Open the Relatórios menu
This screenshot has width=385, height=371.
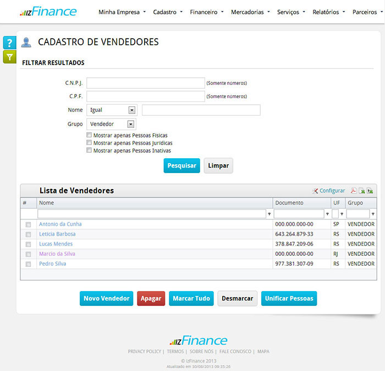click(328, 12)
